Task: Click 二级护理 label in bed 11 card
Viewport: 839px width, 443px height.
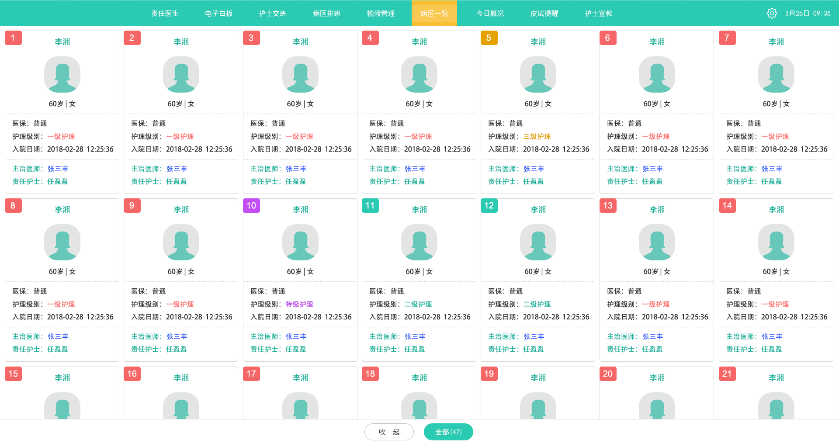Action: [x=418, y=304]
